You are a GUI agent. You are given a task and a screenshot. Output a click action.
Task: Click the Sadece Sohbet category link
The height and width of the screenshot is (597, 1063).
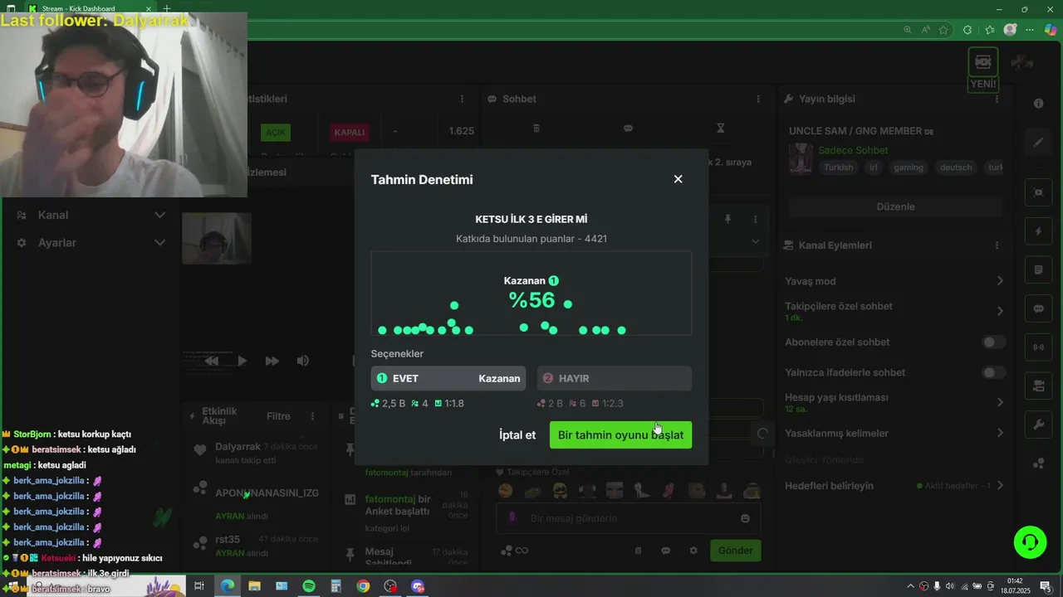(x=853, y=150)
